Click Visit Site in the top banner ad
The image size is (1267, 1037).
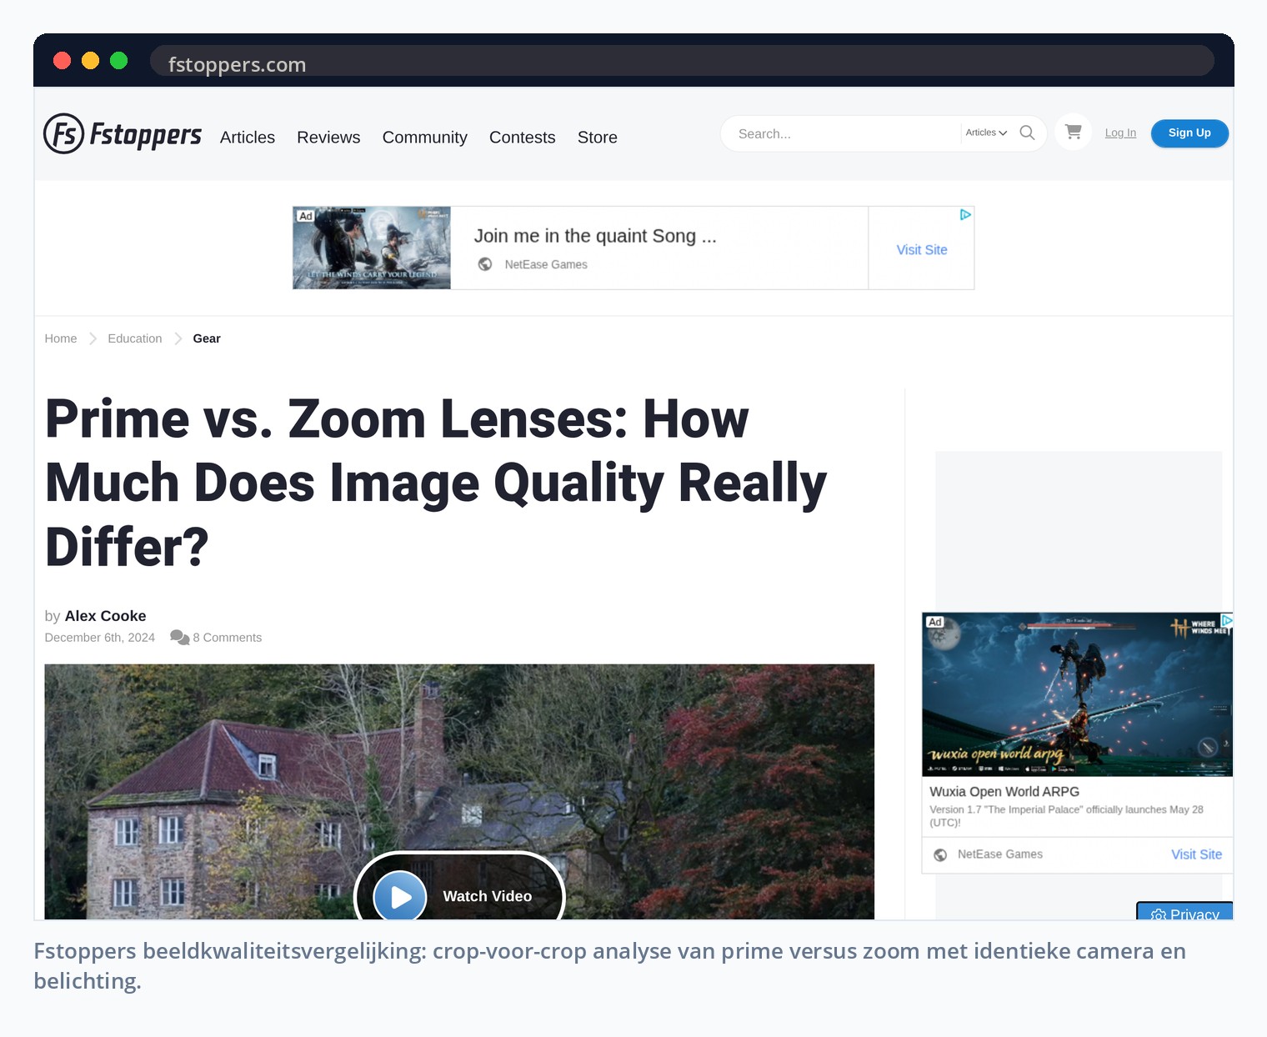pos(922,250)
